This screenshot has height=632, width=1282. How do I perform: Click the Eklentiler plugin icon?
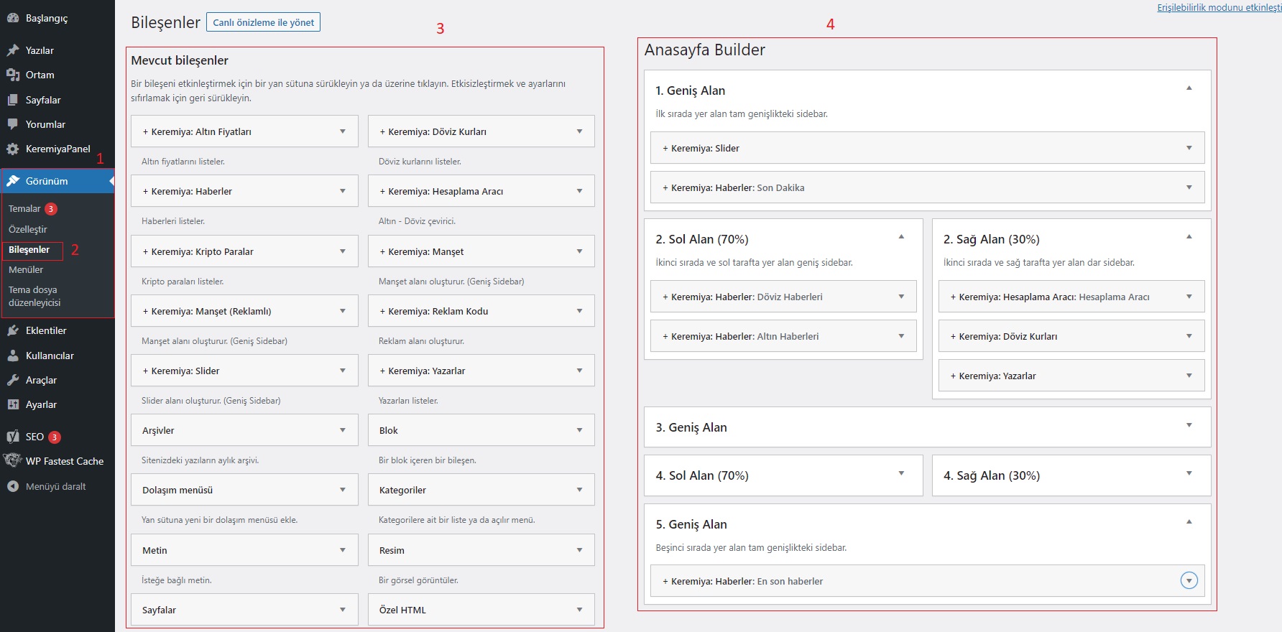click(13, 330)
